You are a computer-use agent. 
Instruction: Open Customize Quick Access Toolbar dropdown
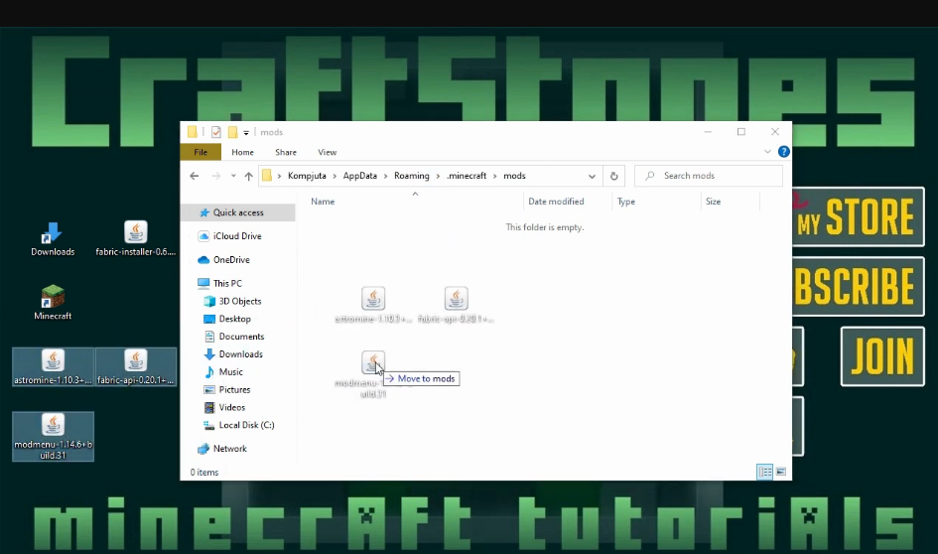246,133
